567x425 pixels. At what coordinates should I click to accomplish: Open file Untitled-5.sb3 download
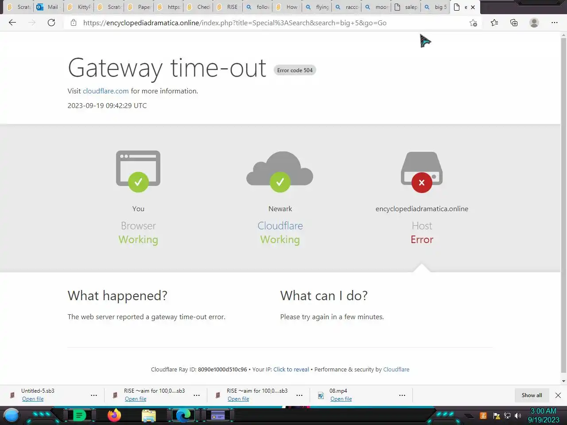click(33, 399)
